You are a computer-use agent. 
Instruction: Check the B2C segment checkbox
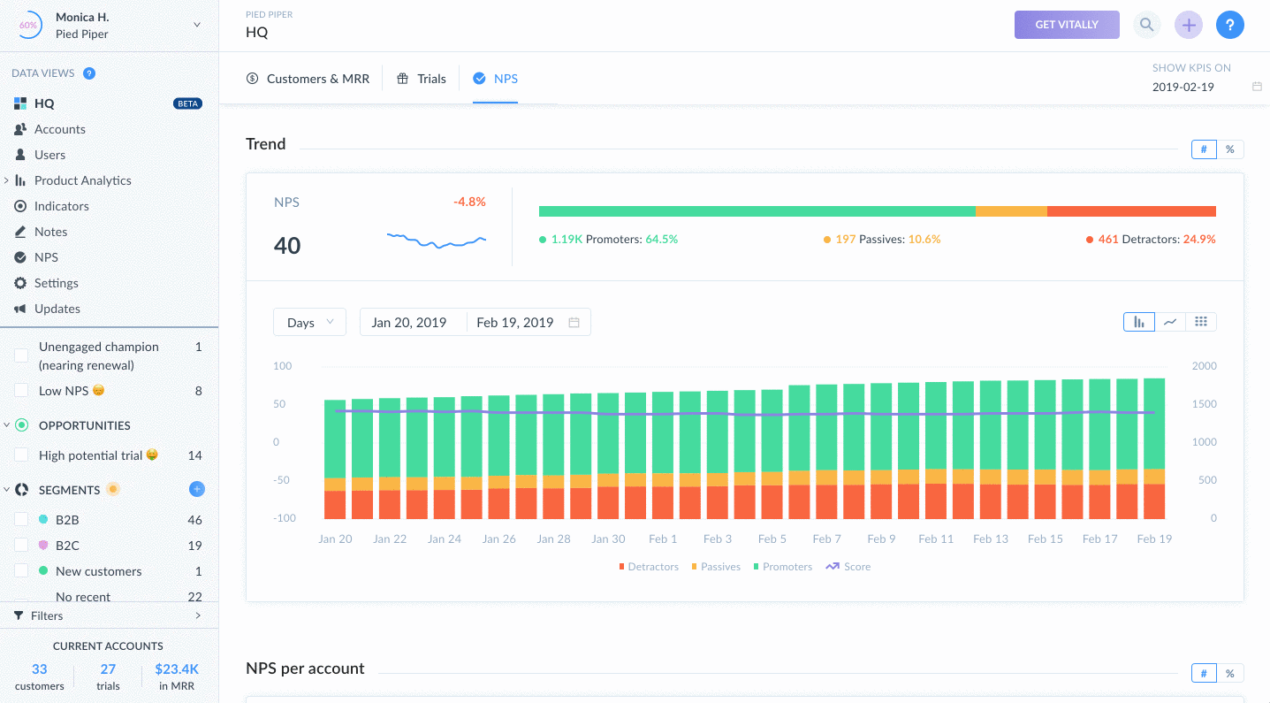tap(21, 546)
